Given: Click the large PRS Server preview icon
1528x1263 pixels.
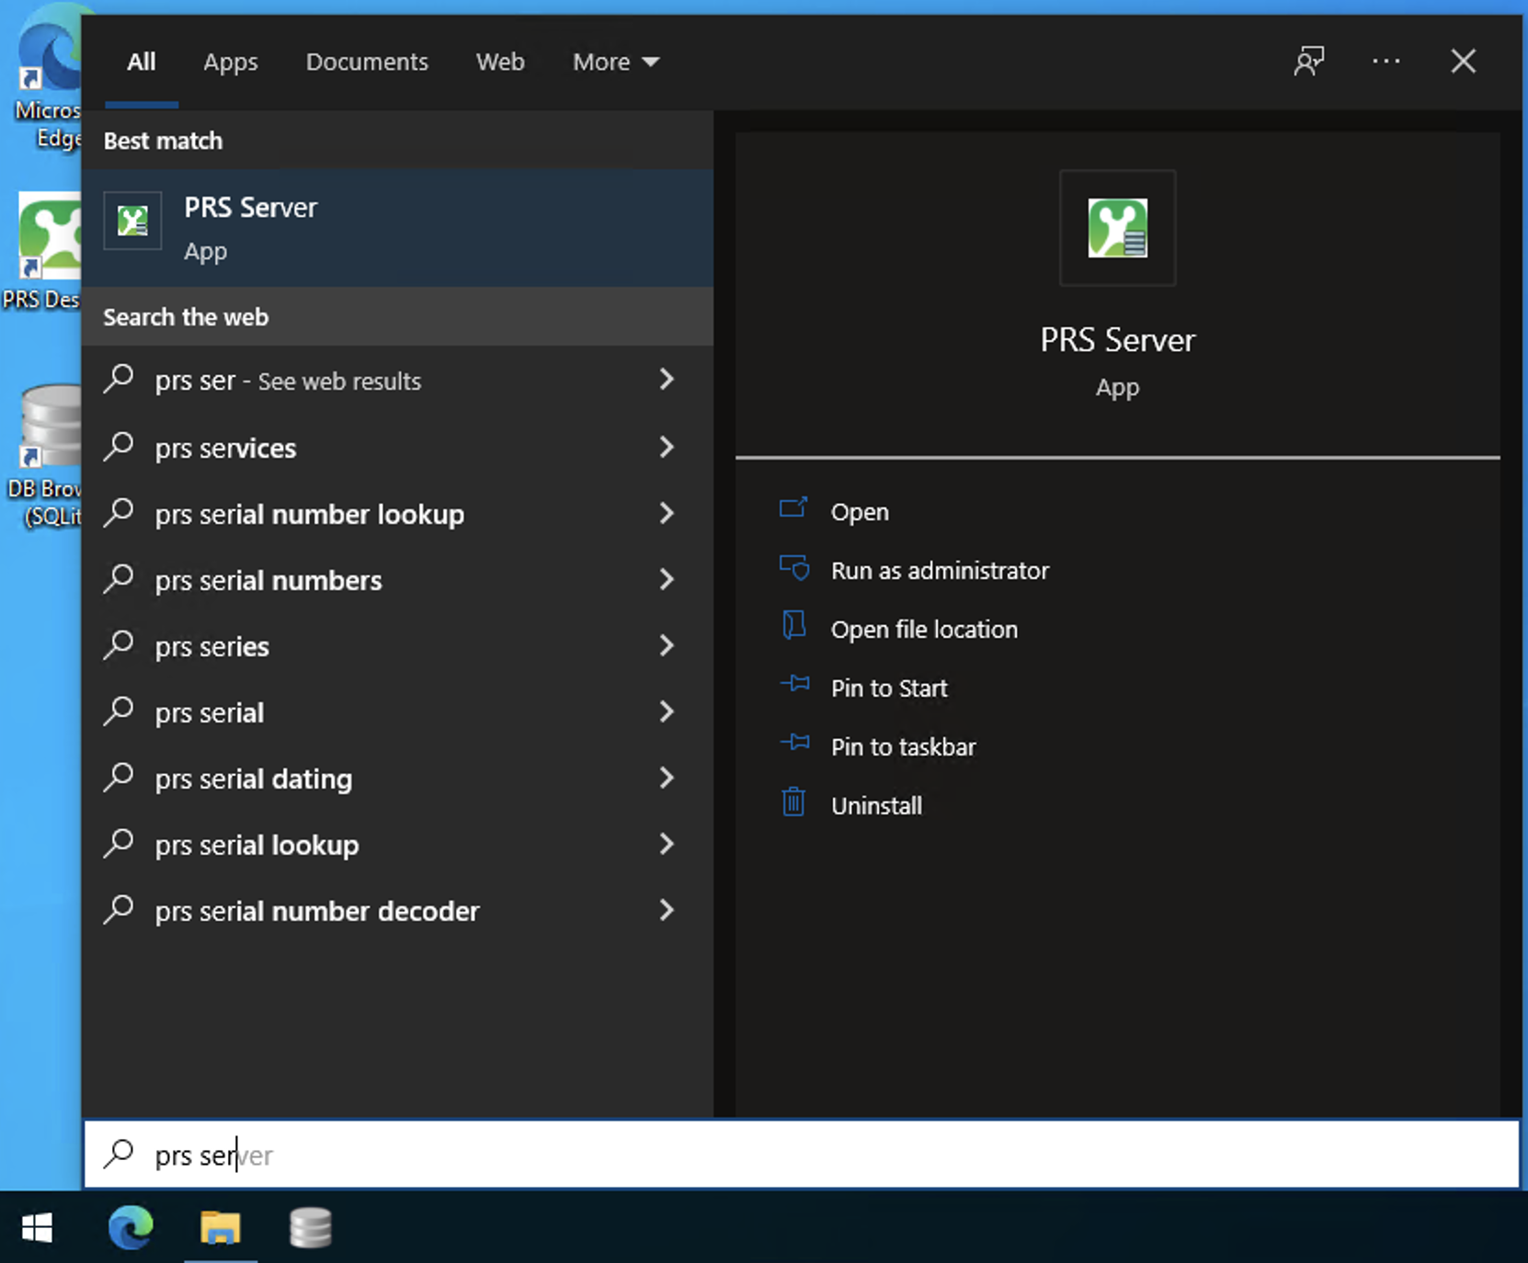Looking at the screenshot, I should point(1117,228).
